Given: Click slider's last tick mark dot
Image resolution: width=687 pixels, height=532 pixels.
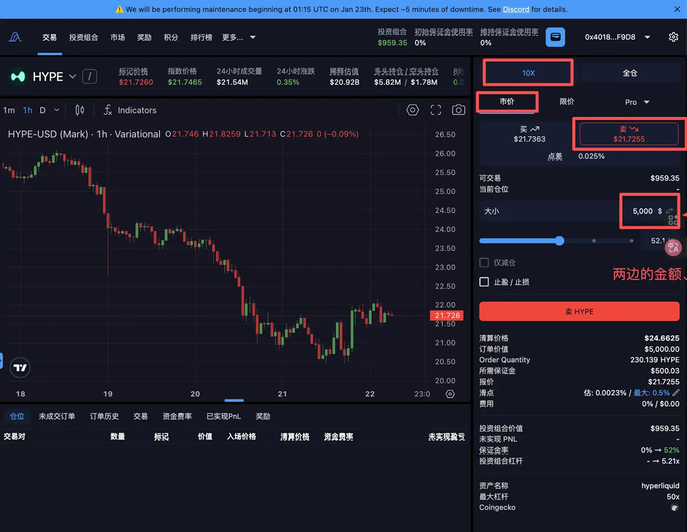Looking at the screenshot, I should (x=632, y=241).
